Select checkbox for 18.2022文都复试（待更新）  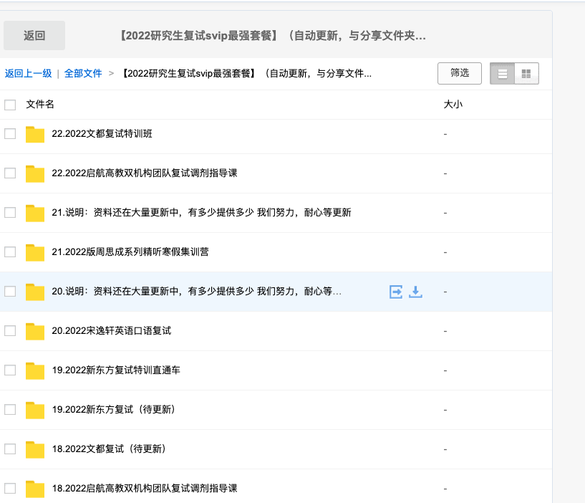click(10, 449)
